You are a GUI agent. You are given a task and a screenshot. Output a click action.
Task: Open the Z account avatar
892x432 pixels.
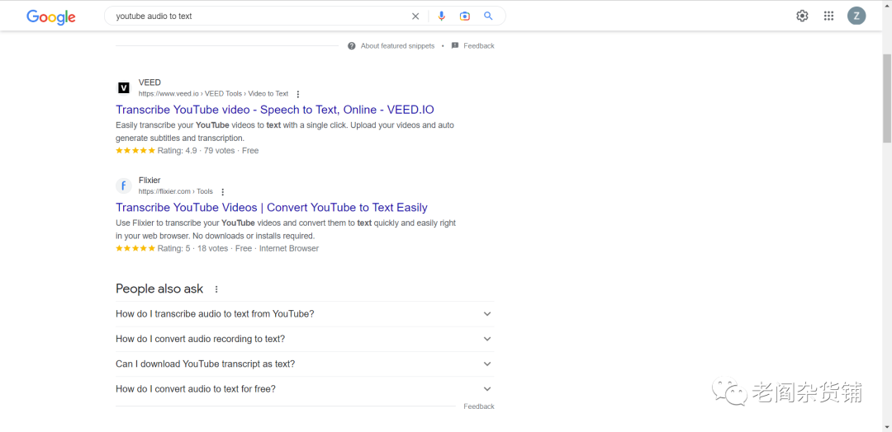(x=856, y=16)
